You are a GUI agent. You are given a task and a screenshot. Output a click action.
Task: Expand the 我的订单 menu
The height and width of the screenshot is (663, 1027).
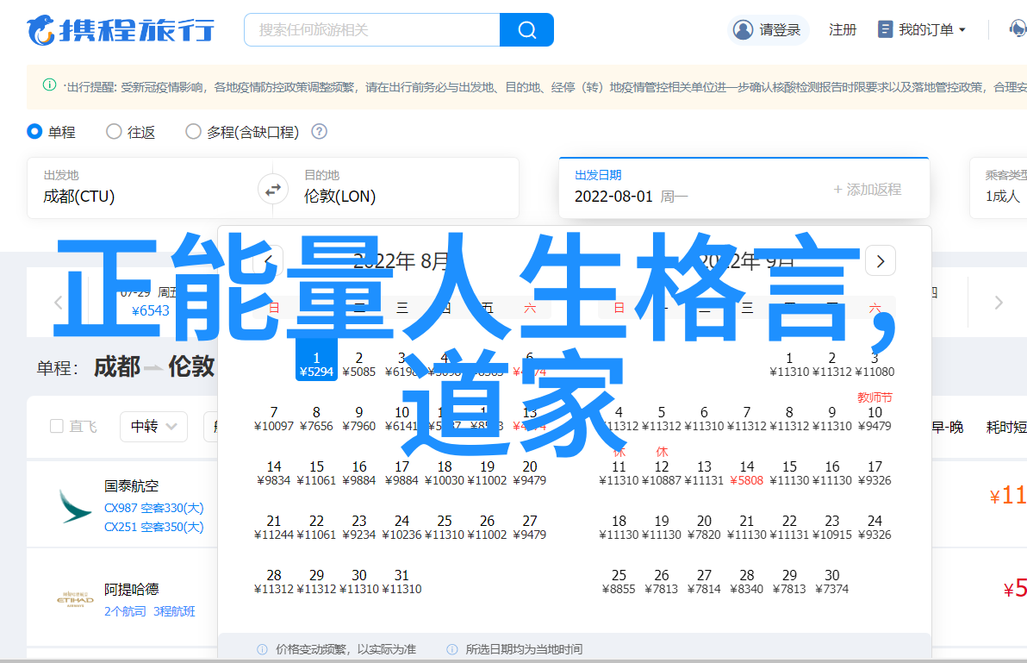[x=921, y=30]
